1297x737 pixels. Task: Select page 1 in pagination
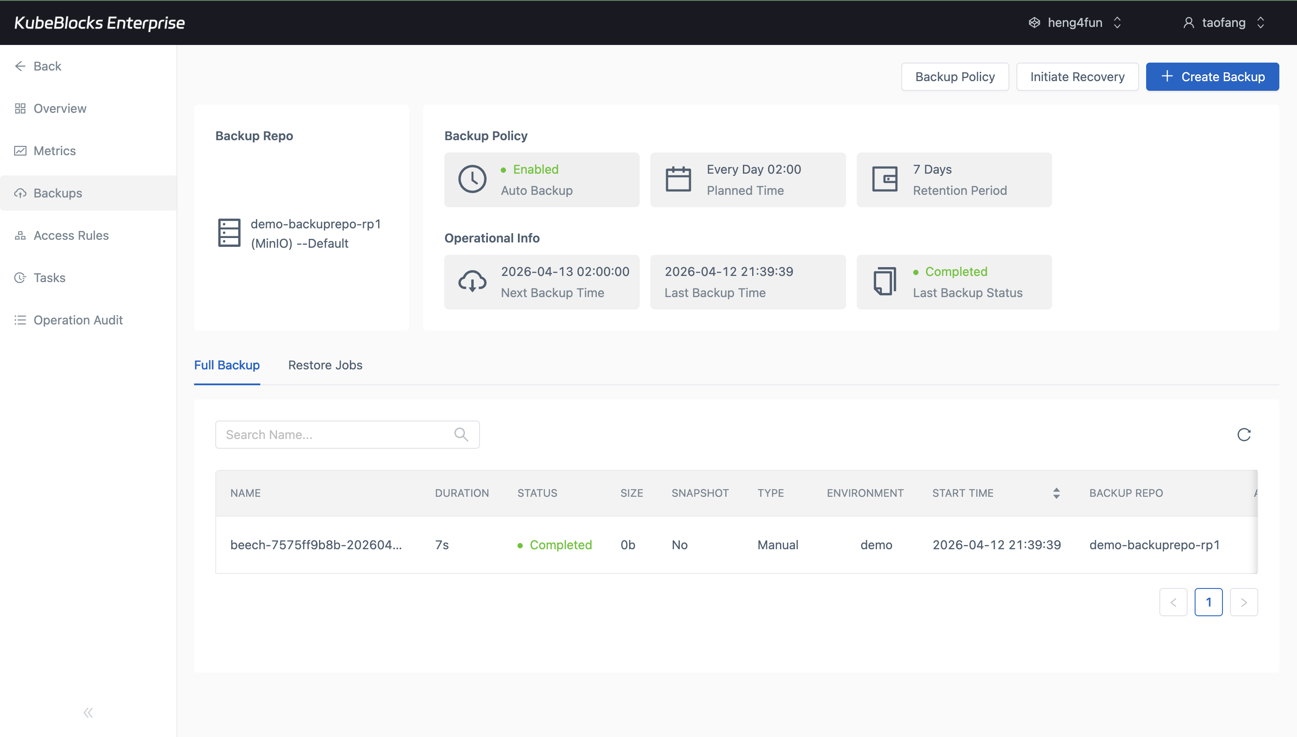click(1208, 602)
